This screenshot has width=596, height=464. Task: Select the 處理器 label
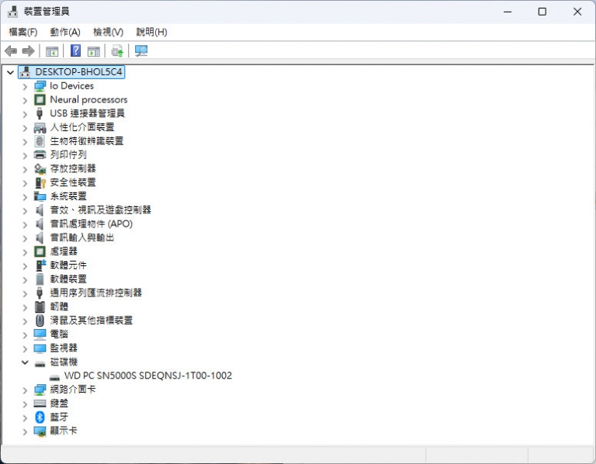click(64, 251)
